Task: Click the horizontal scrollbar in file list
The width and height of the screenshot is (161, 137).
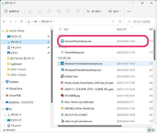Action: [88, 126]
